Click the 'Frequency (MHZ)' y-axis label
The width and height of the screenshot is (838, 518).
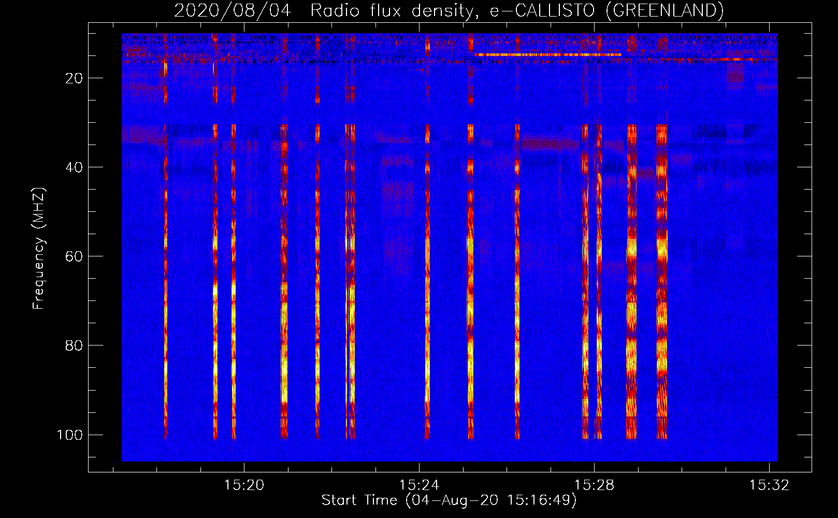click(x=39, y=248)
